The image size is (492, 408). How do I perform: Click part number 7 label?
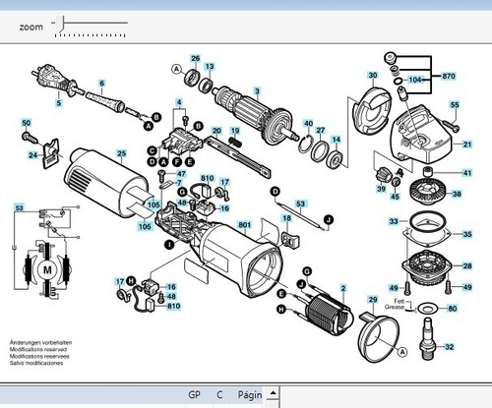[179, 183]
